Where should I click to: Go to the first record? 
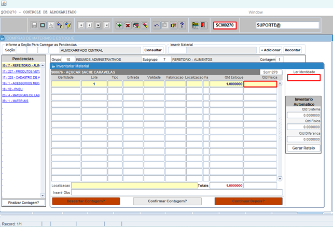(81, 25)
